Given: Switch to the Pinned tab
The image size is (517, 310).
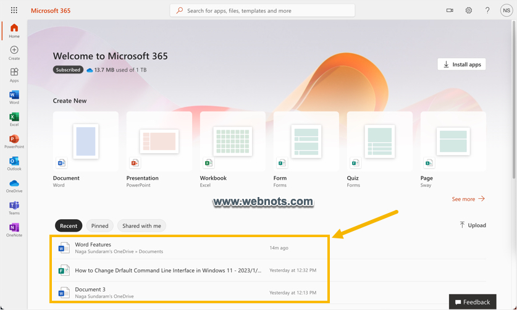Looking at the screenshot, I should tap(99, 226).
